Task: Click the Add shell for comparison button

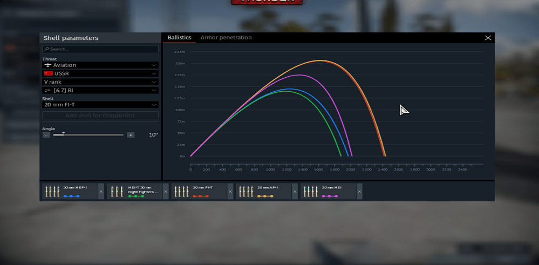Action: (100, 115)
